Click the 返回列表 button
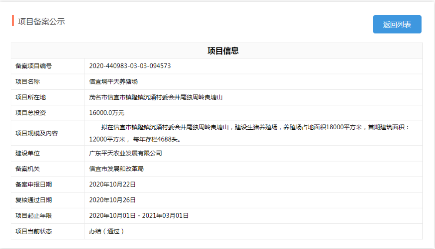 (397, 24)
